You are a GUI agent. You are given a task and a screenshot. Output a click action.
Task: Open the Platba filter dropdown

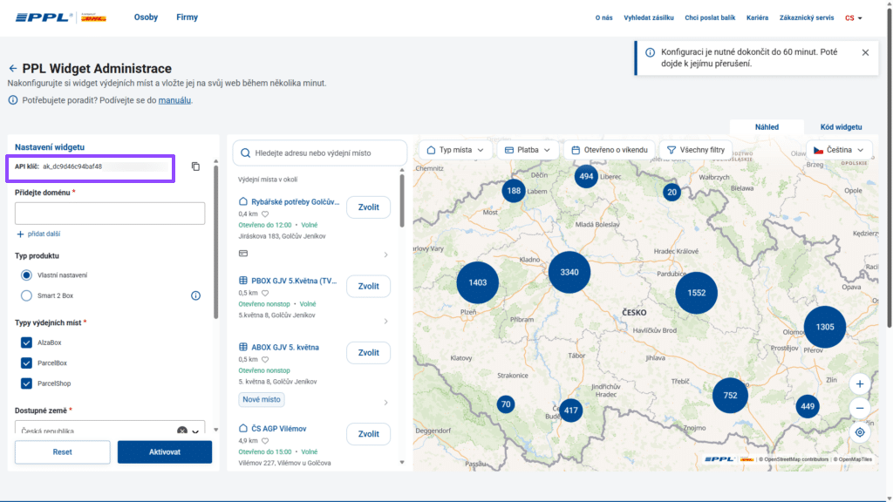click(x=528, y=150)
